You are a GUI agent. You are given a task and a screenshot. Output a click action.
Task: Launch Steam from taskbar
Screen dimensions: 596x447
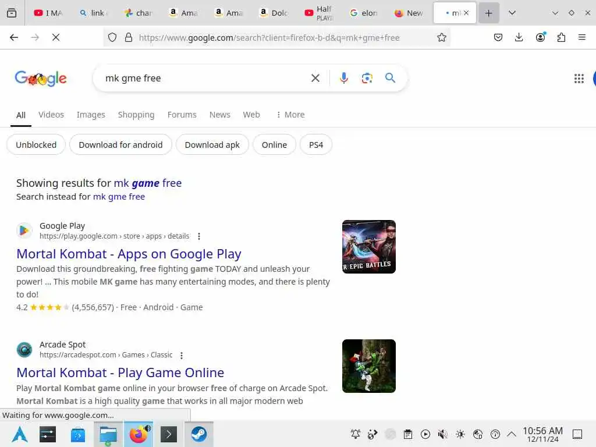(199, 434)
